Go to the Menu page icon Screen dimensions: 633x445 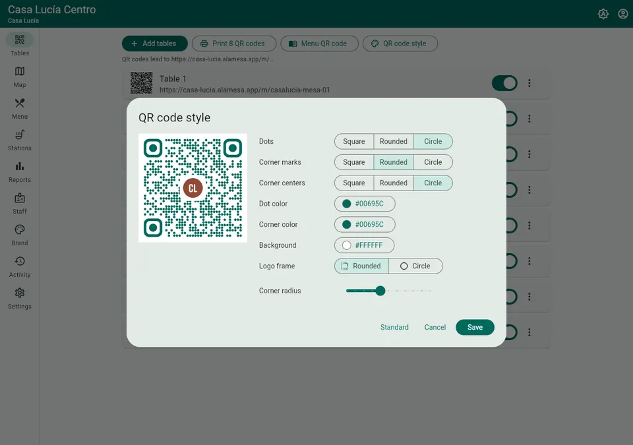pos(19,103)
